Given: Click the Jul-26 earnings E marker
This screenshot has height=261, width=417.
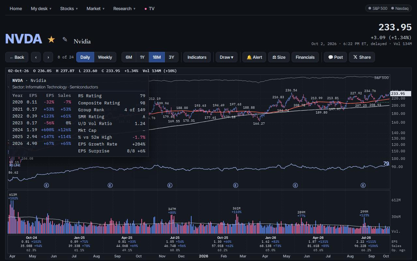Looking at the screenshot, I should point(363,185).
